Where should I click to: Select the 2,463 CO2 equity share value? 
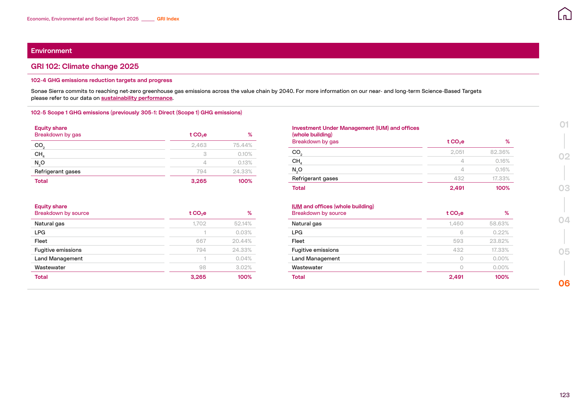click(199, 145)
